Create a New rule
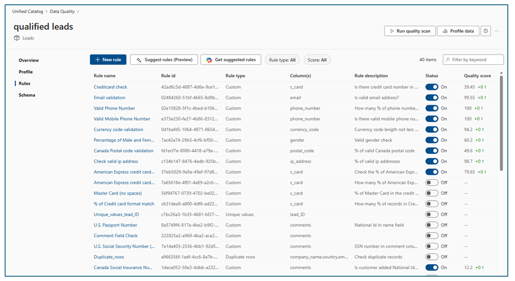The image size is (515, 281). pyautogui.click(x=108, y=60)
